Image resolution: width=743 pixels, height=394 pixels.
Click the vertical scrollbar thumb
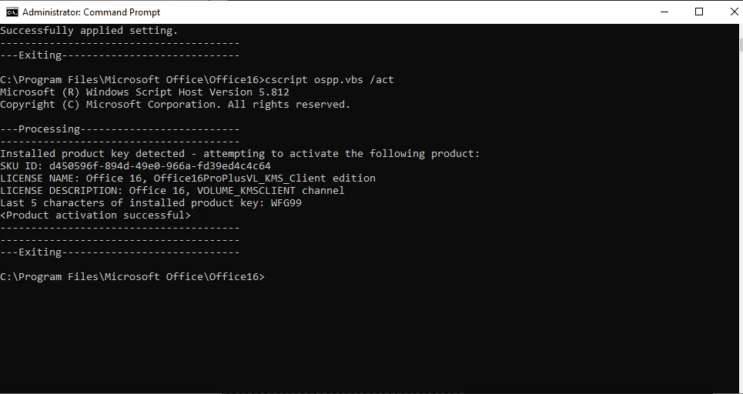pos(741,45)
